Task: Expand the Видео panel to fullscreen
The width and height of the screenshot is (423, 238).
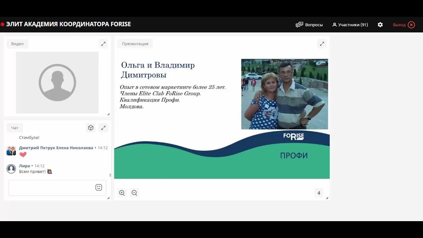Action: click(x=103, y=44)
